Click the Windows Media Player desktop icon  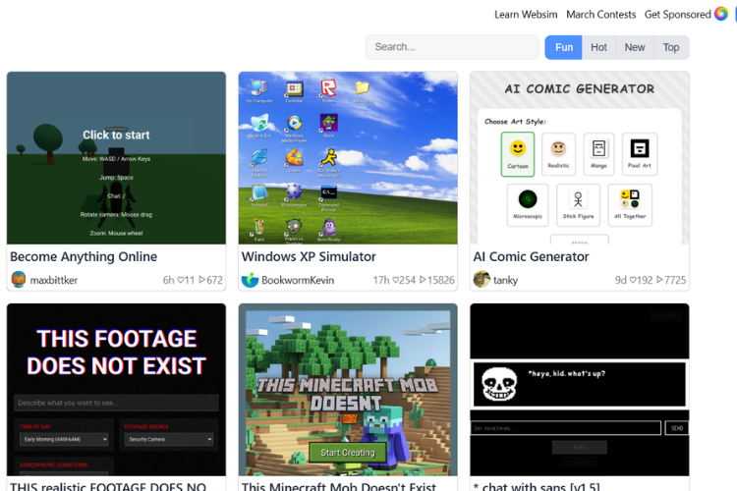click(294, 128)
